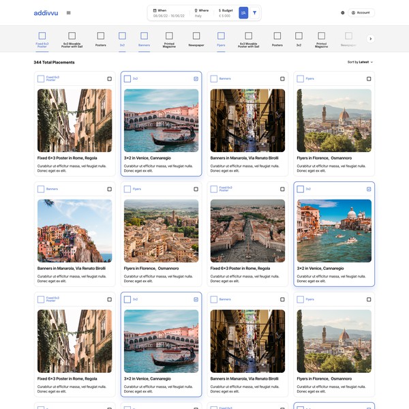Click the When date range field

pos(170,13)
